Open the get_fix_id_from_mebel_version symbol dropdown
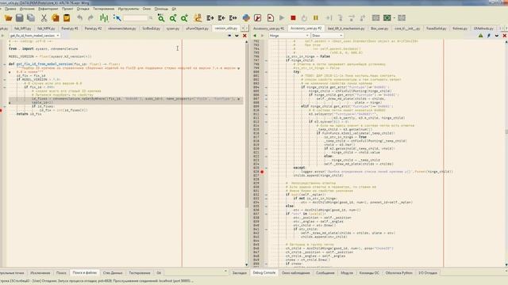 (34, 36)
